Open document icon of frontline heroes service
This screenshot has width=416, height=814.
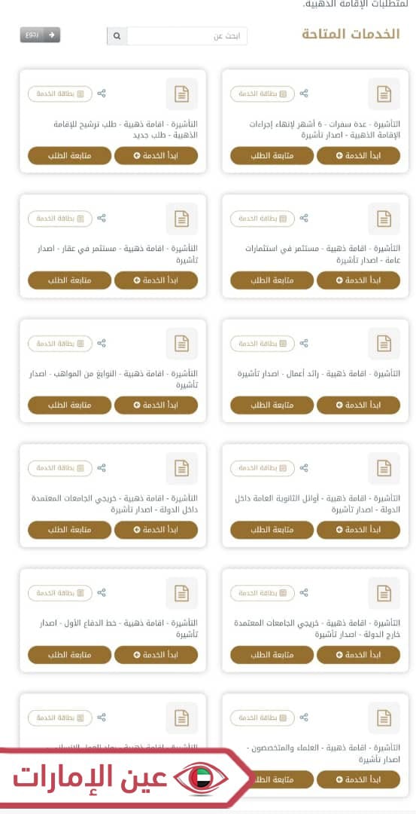(181, 593)
